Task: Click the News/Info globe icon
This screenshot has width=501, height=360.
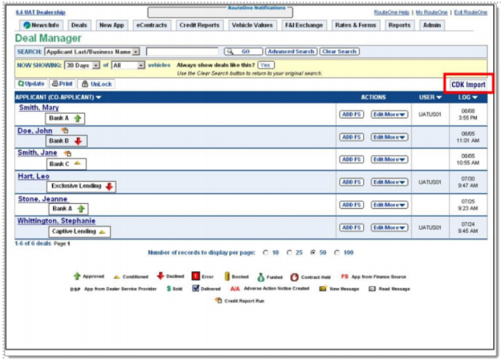Action: tap(27, 25)
